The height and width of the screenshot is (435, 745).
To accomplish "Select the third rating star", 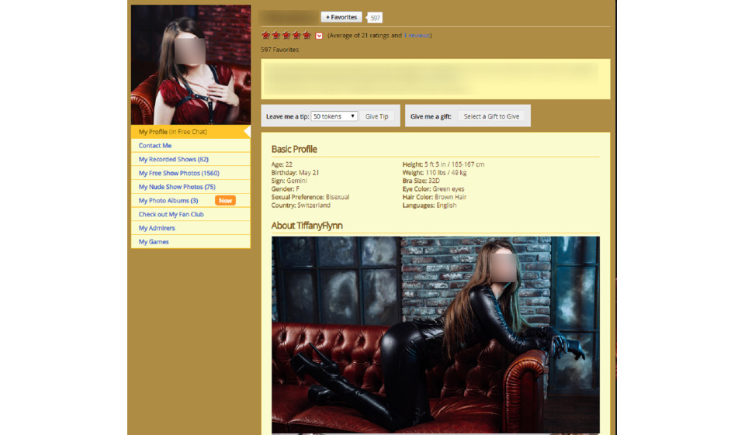I will click(x=286, y=36).
